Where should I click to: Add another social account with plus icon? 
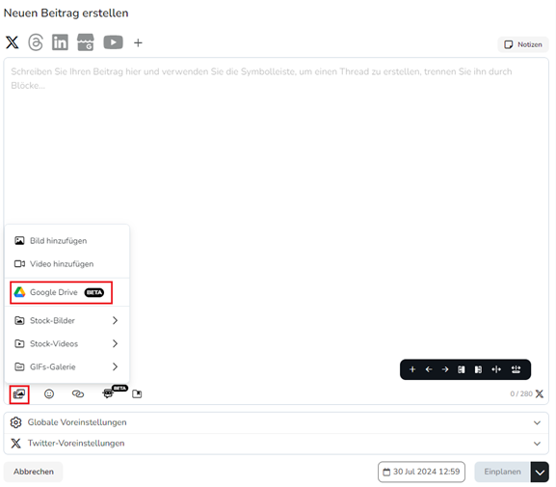[x=138, y=43]
